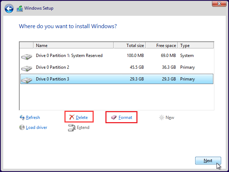Select the Drive 0 Partition 2 row

[117, 67]
